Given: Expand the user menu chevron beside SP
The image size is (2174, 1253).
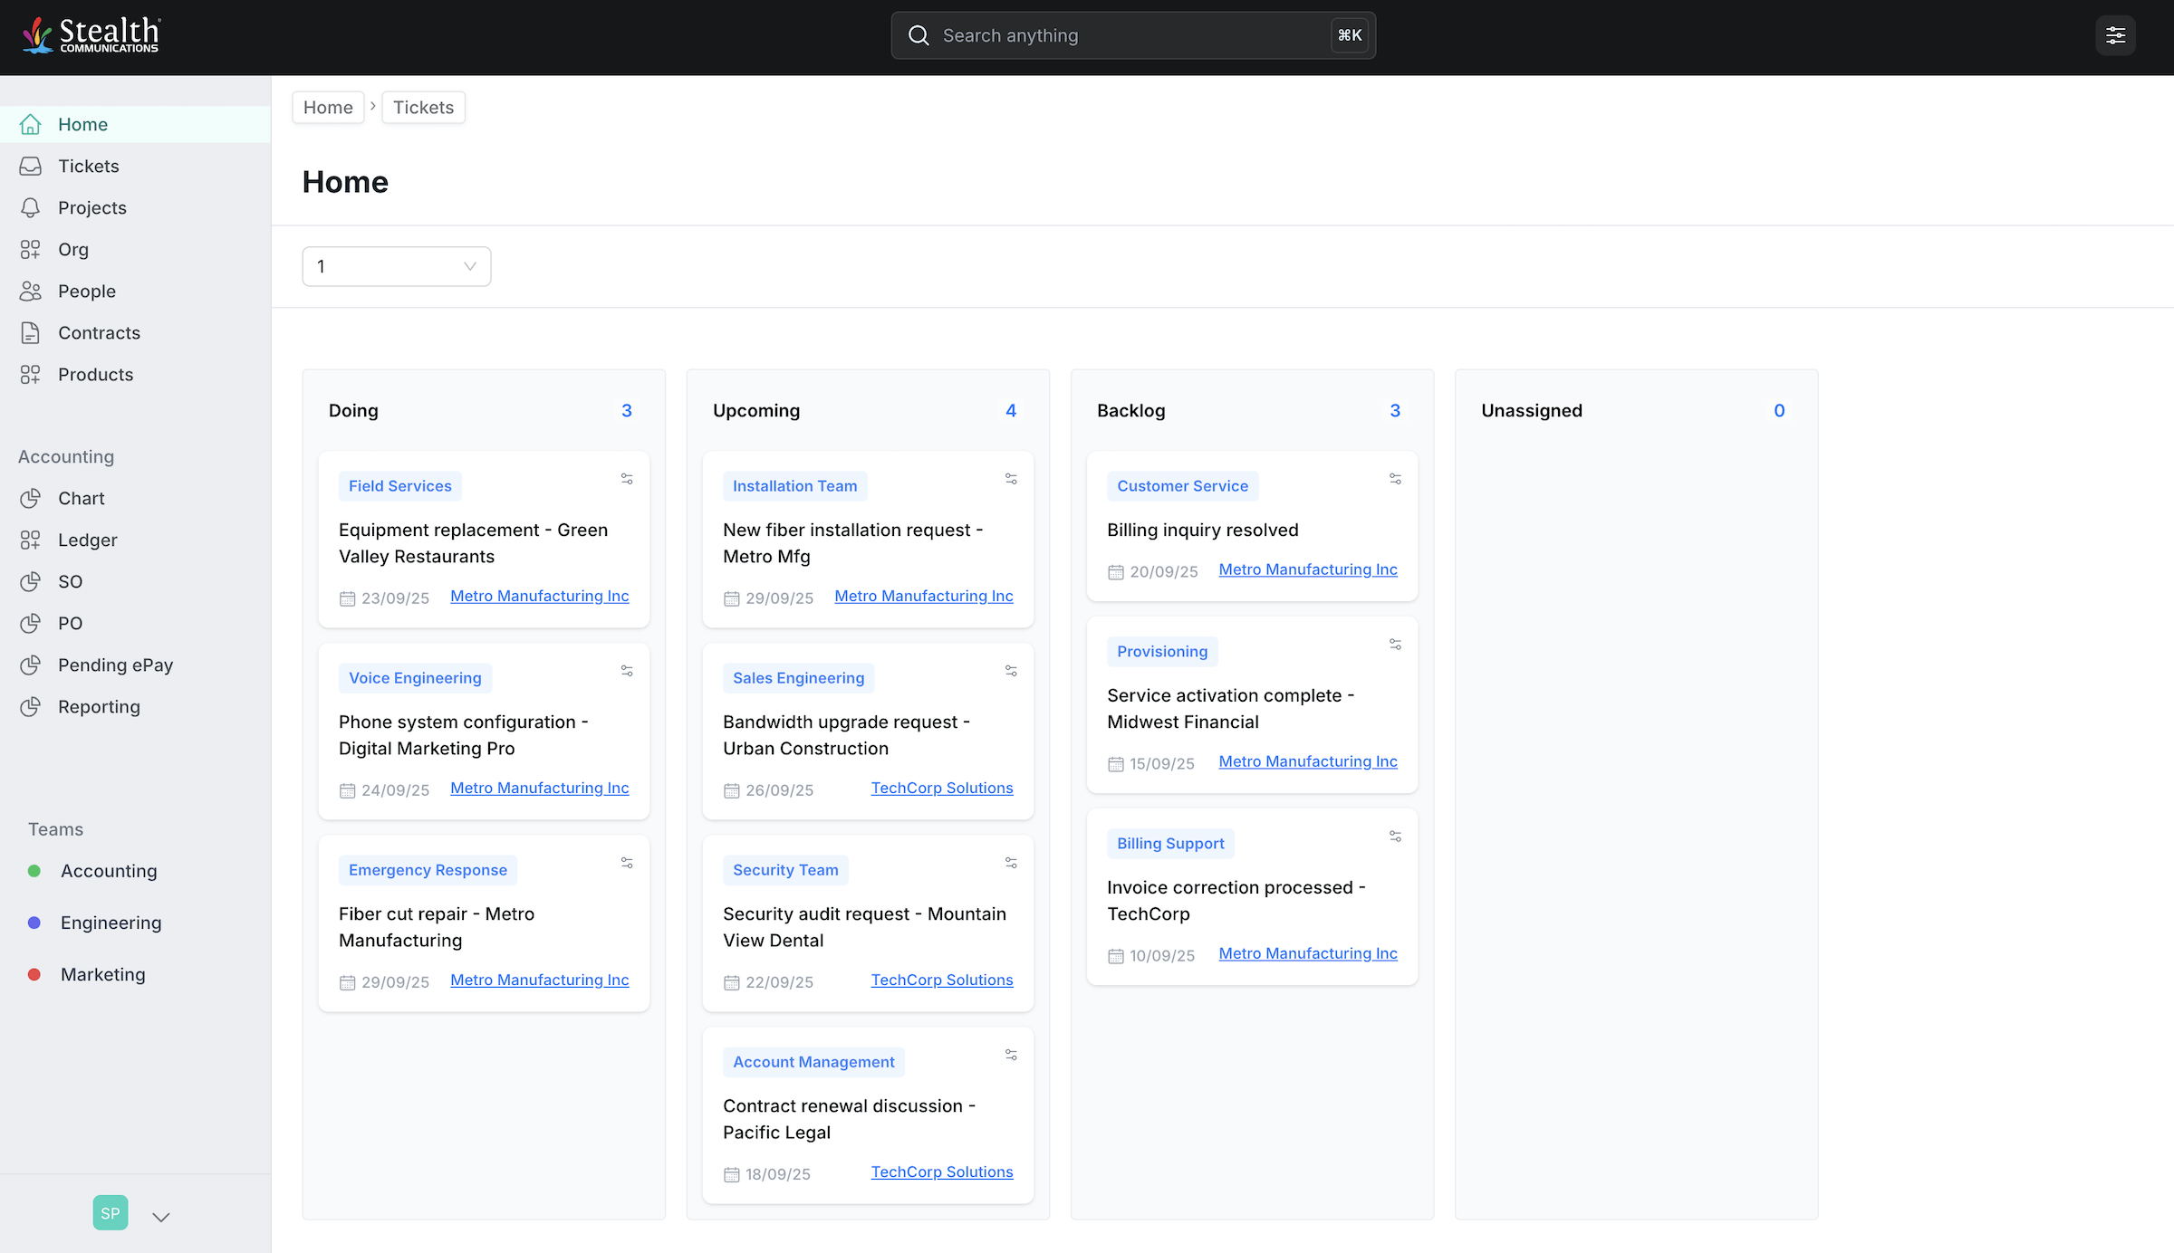Looking at the screenshot, I should [x=161, y=1217].
